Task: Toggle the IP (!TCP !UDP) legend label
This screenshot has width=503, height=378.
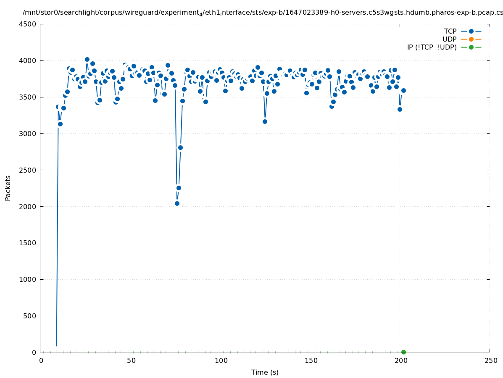Action: point(432,47)
